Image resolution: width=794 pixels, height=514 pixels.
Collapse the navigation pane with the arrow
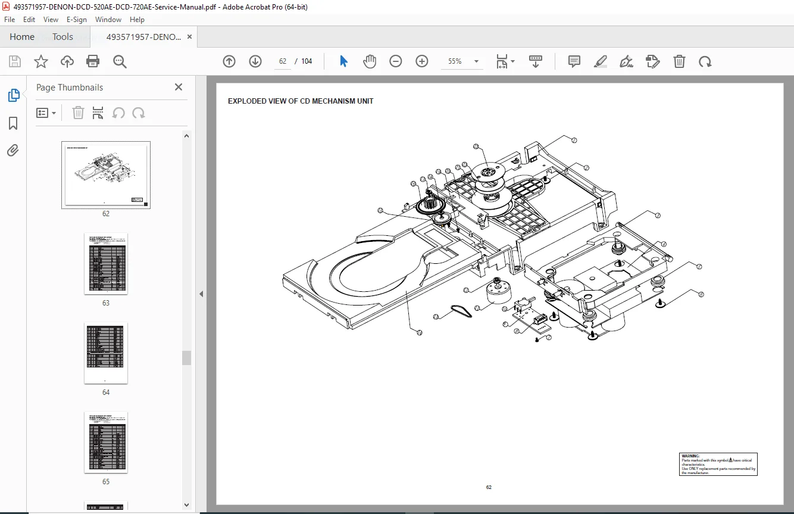(201, 294)
